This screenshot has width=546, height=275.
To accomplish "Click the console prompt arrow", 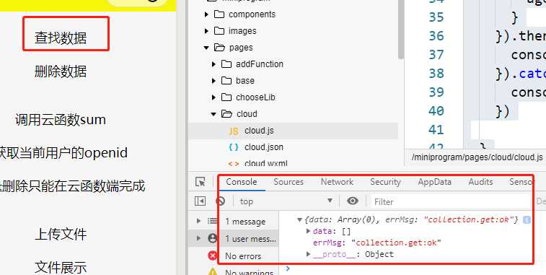I will point(288,269).
